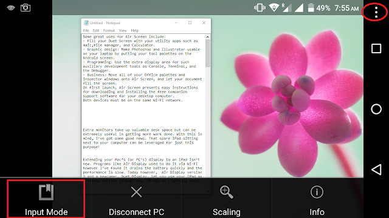Click the second full signal strength icon
This screenshot has height=218, width=389.
pyautogui.click(x=299, y=8)
